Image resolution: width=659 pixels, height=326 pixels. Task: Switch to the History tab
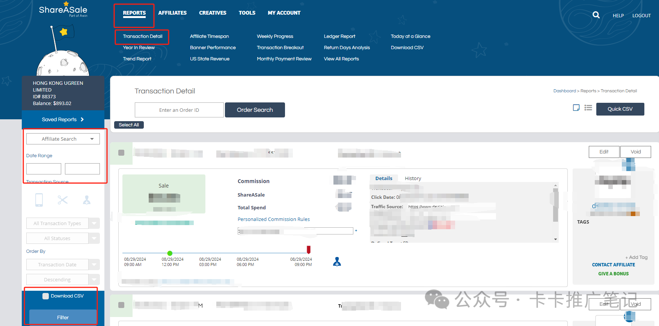[x=413, y=179]
